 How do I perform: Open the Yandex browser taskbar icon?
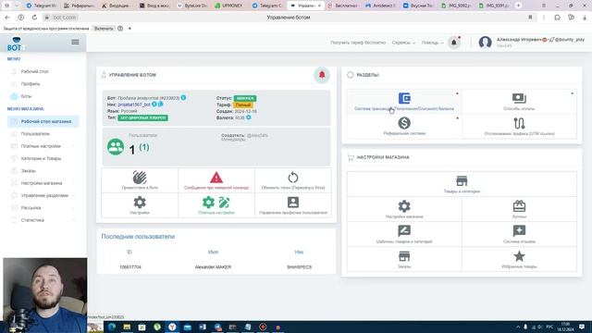coord(172,327)
